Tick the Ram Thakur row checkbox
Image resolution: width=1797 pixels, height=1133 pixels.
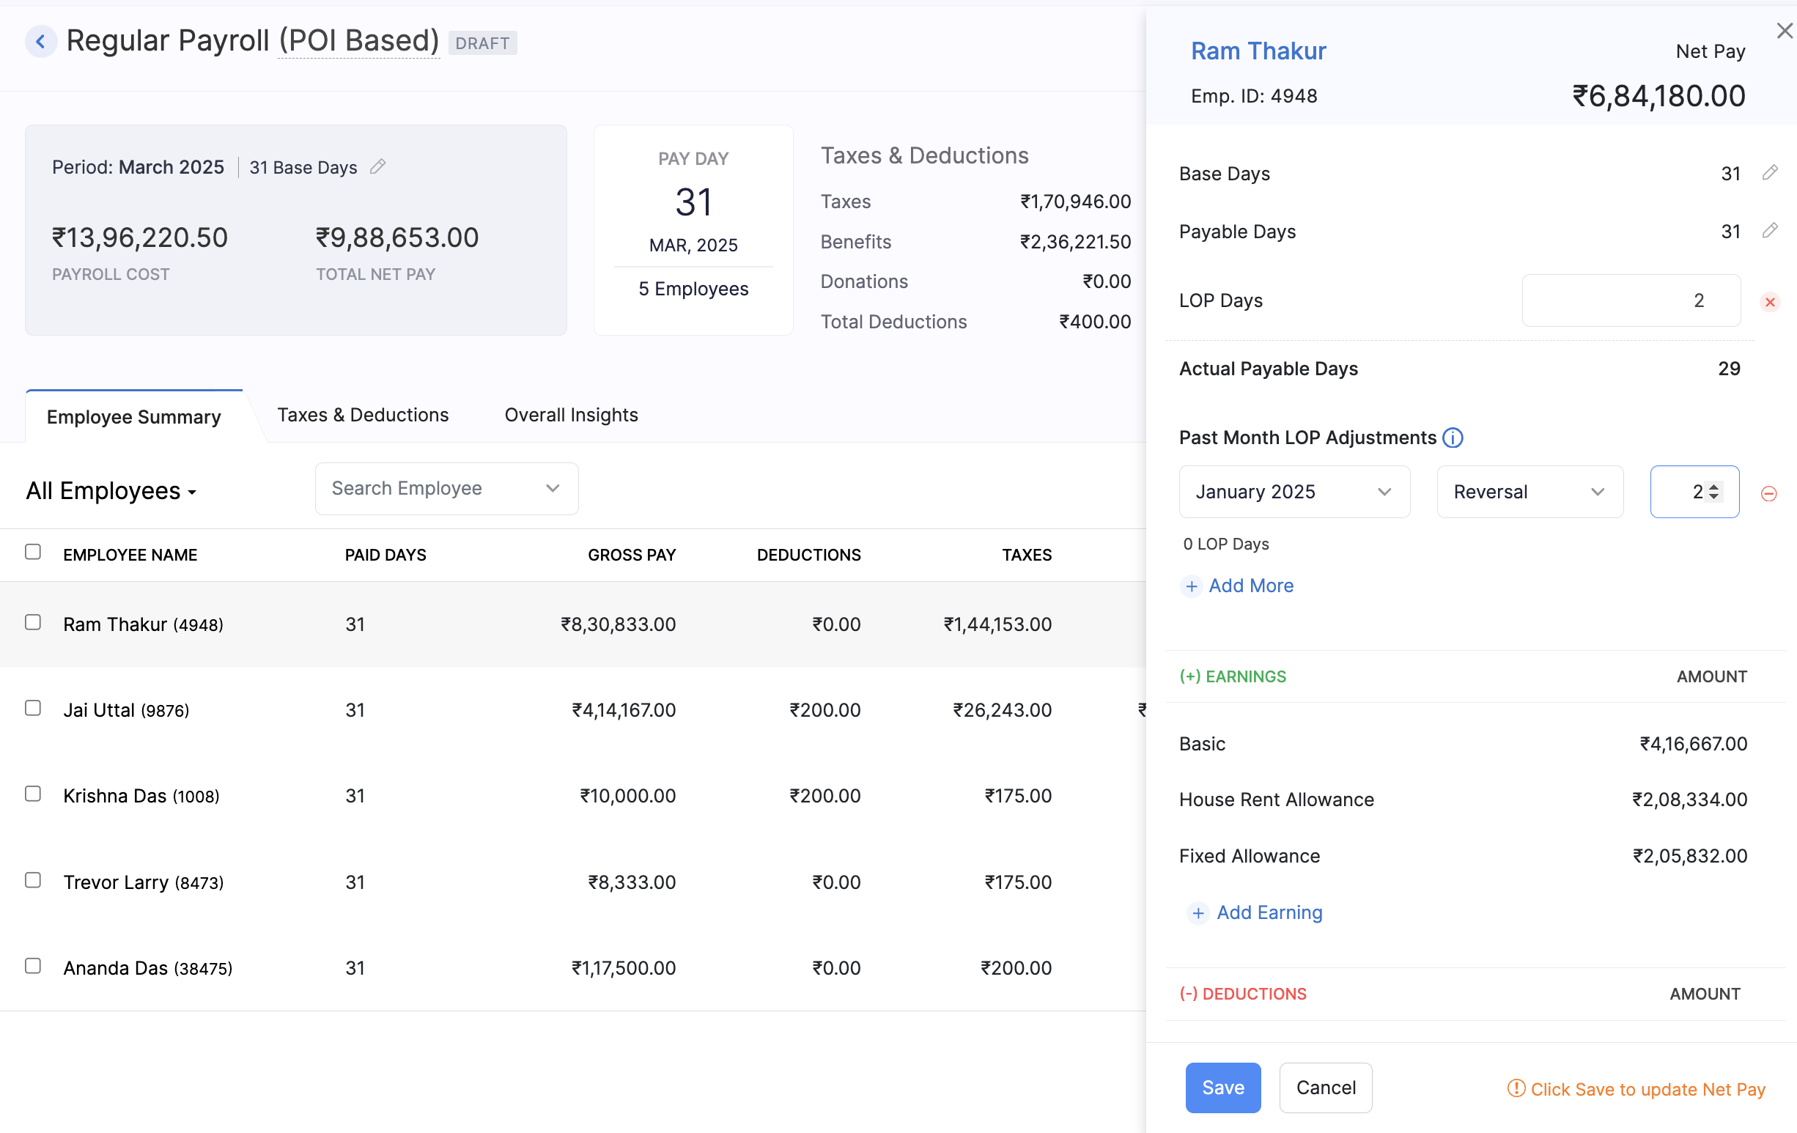pos(33,622)
